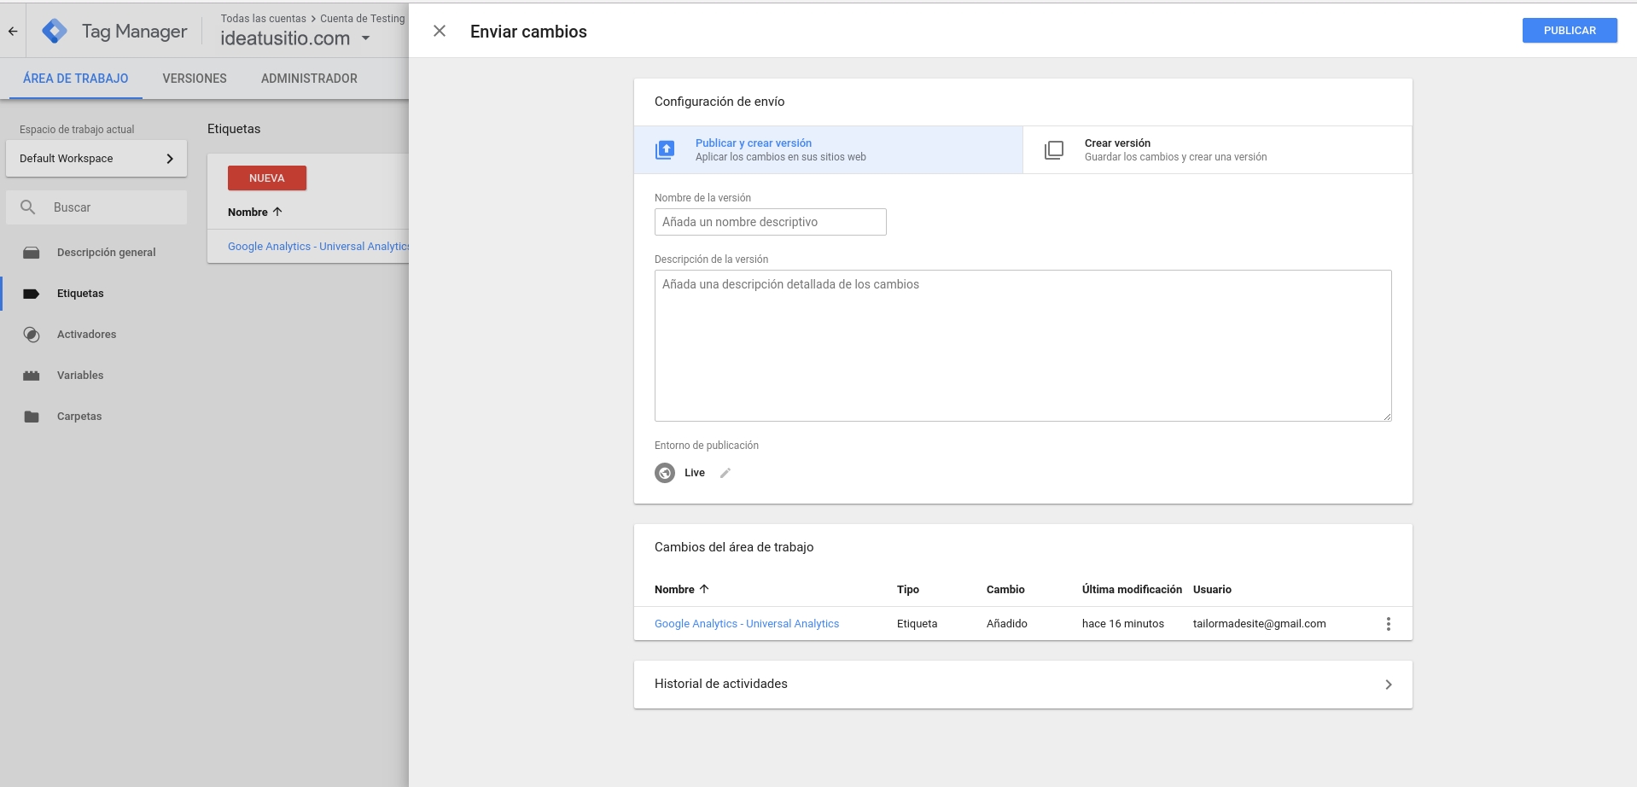Viewport: 1637px width, 787px height.
Task: Select Publicar y crear versión option
Action: point(828,150)
